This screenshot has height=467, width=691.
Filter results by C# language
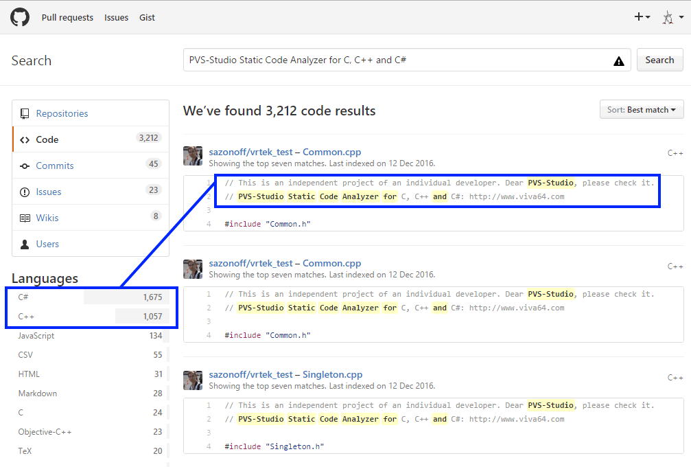[91, 297]
